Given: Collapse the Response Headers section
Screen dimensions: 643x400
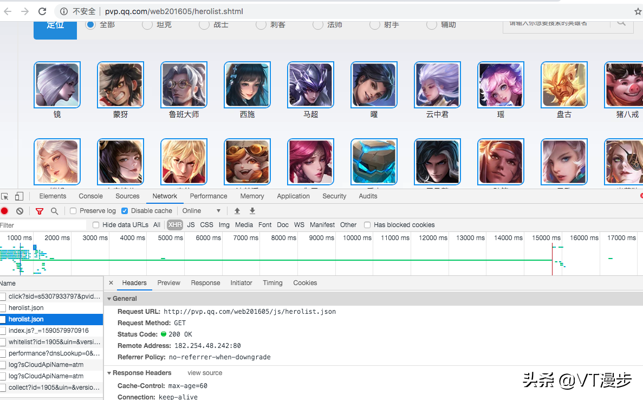Looking at the screenshot, I should pyautogui.click(x=109, y=373).
